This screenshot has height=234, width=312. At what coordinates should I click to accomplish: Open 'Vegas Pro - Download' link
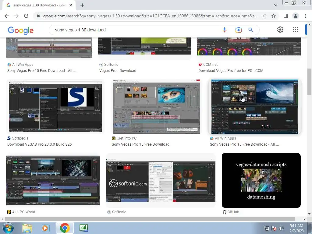(118, 71)
